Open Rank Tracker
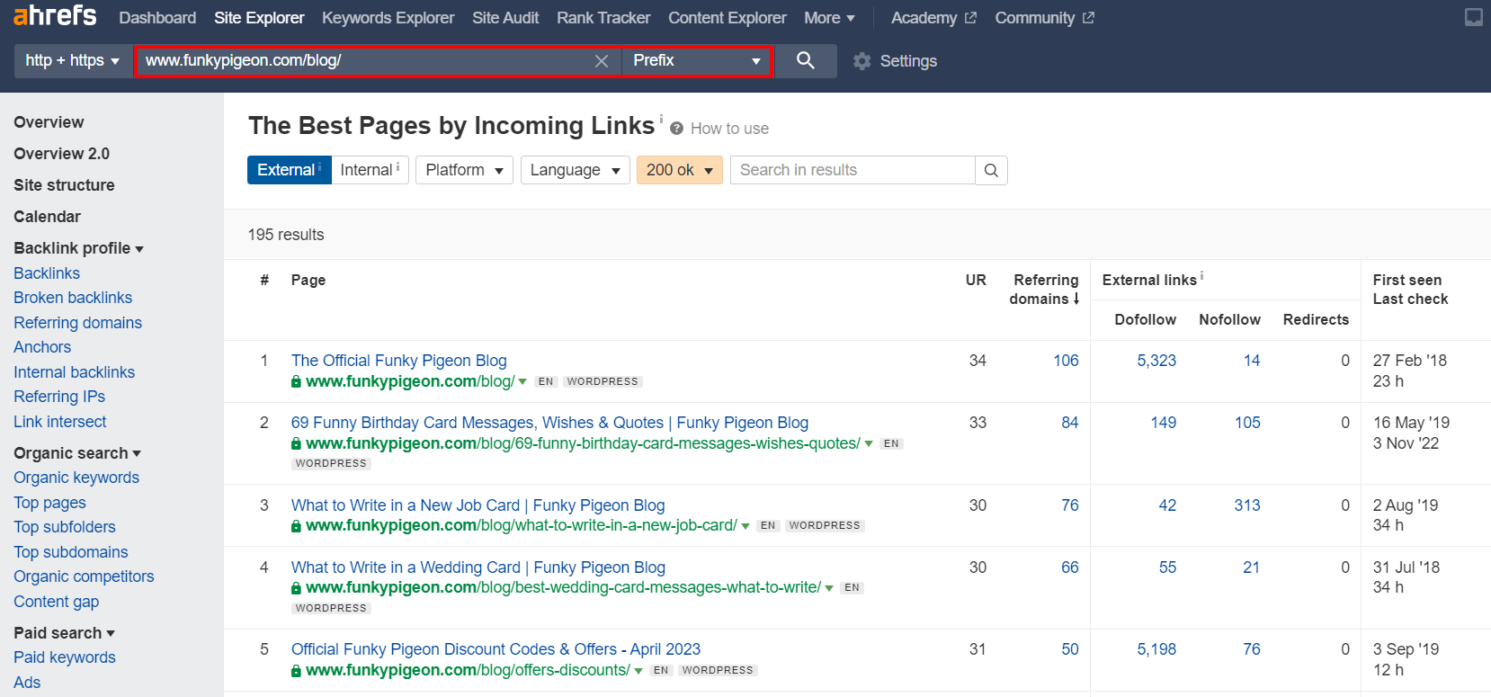The height and width of the screenshot is (697, 1491). pyautogui.click(x=603, y=18)
